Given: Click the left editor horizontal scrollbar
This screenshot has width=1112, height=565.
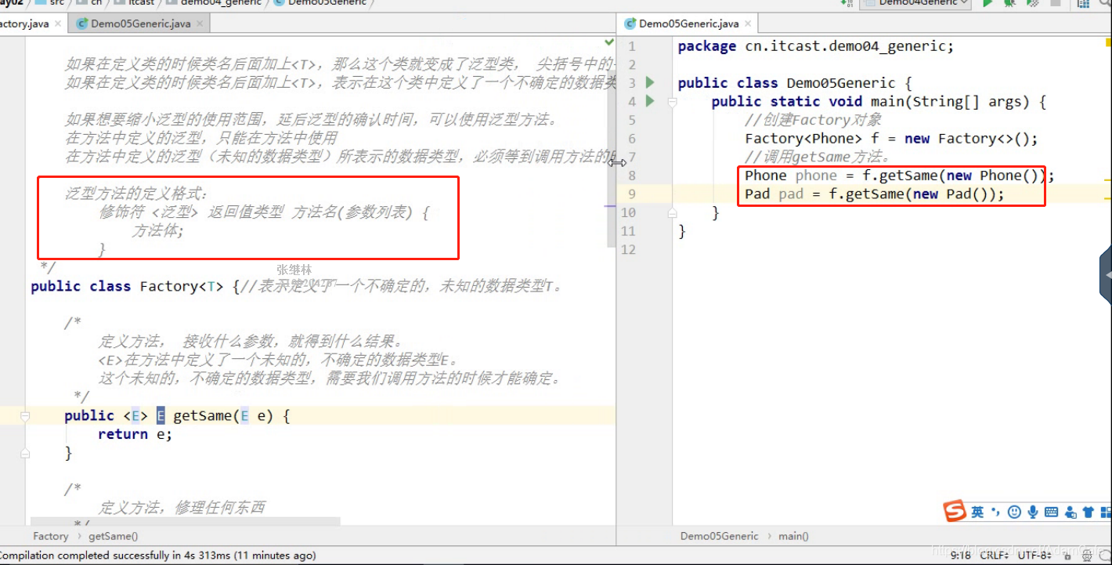Looking at the screenshot, I should tap(186, 521).
